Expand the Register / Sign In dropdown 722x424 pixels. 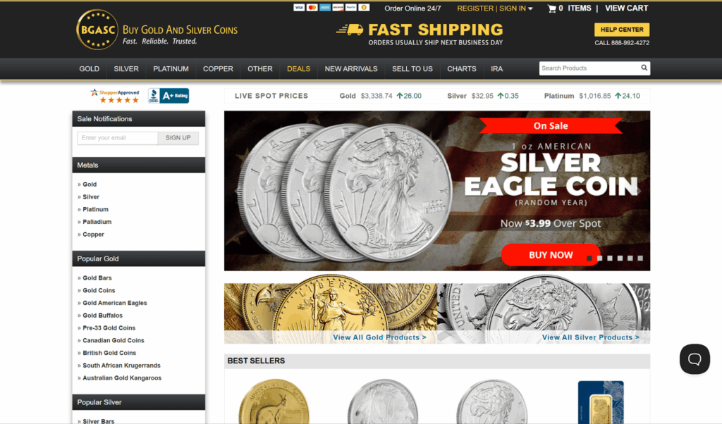point(494,8)
